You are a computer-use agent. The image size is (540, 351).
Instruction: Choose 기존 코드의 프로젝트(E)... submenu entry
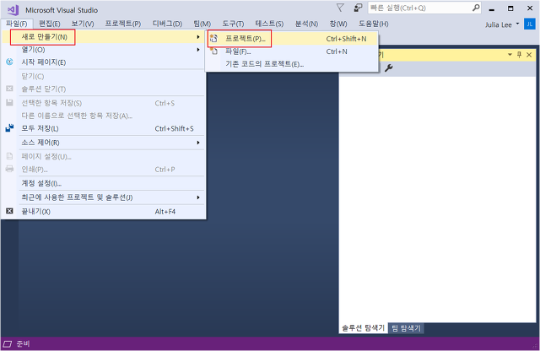(292, 64)
